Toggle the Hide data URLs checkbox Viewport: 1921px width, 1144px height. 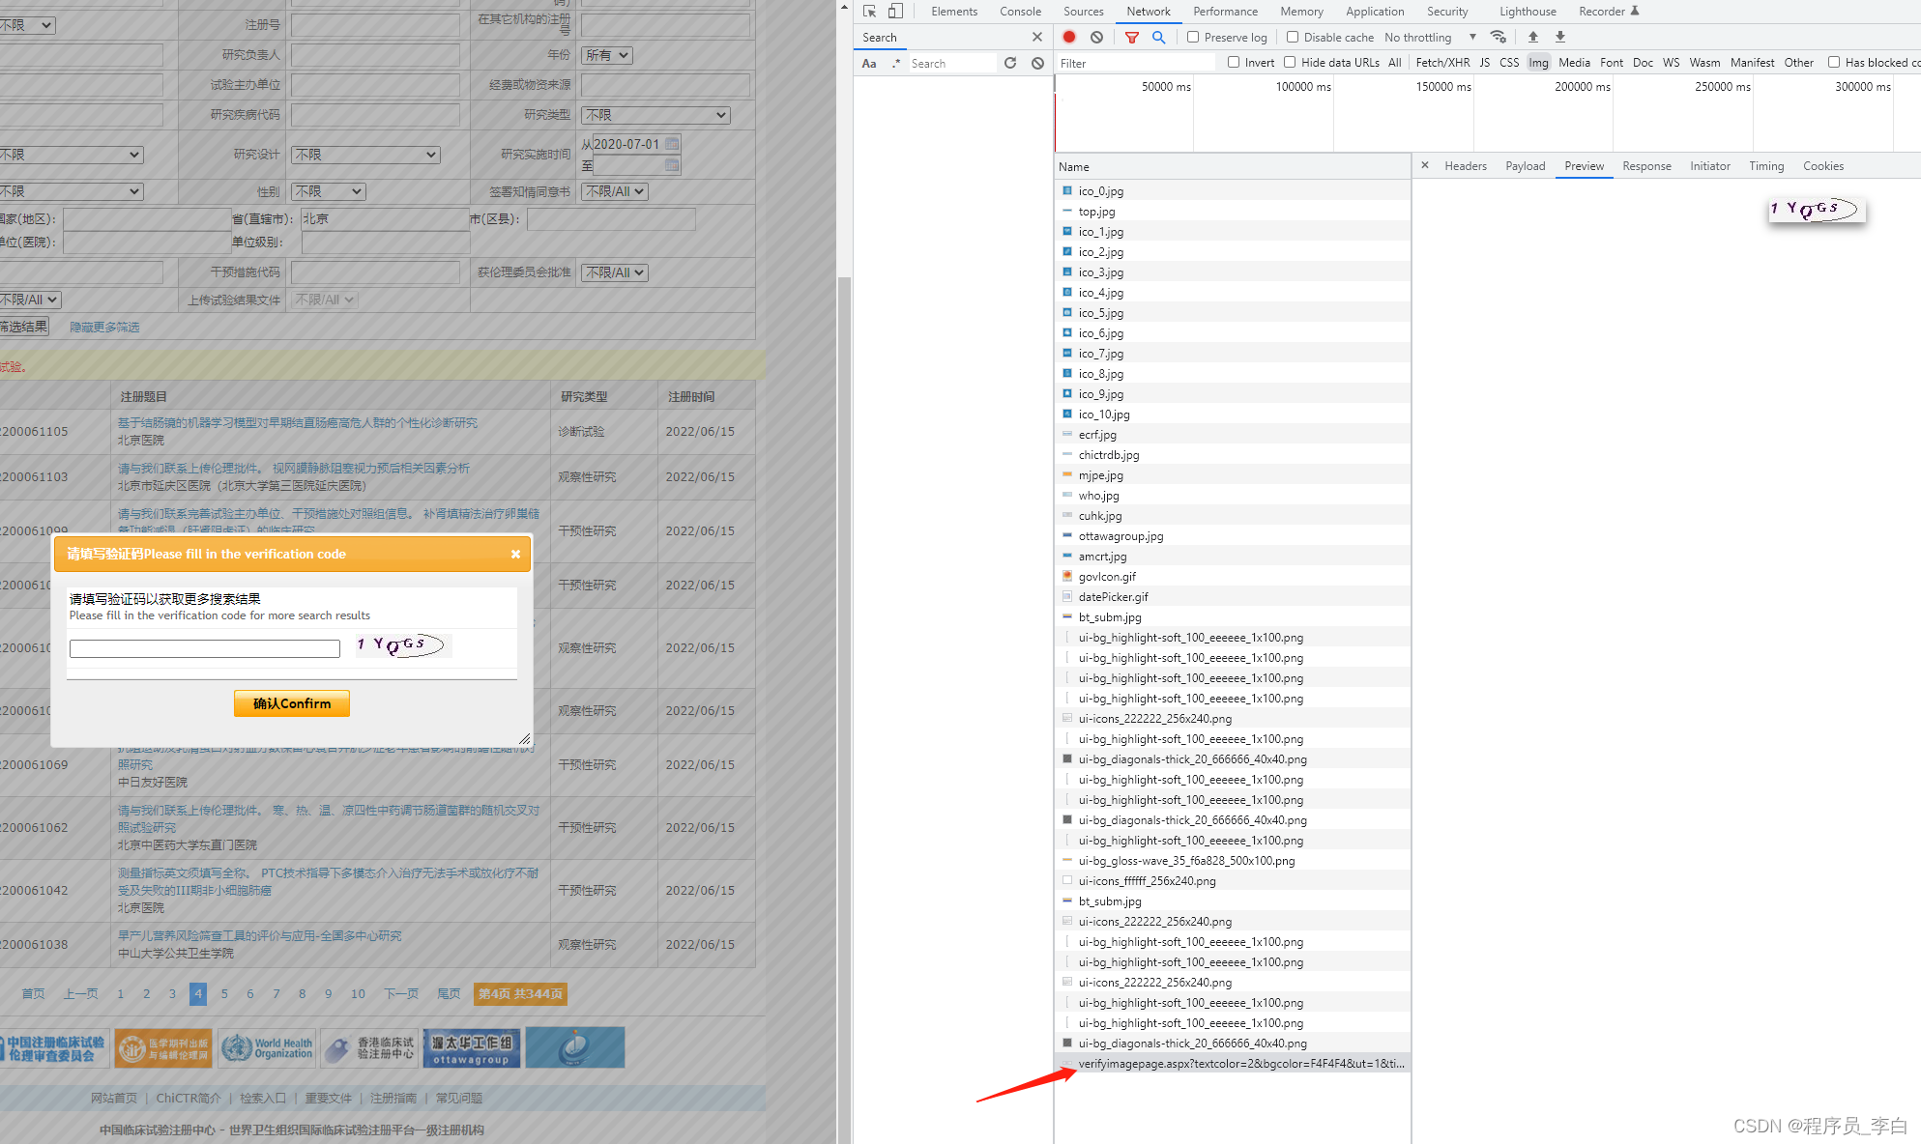click(1290, 62)
